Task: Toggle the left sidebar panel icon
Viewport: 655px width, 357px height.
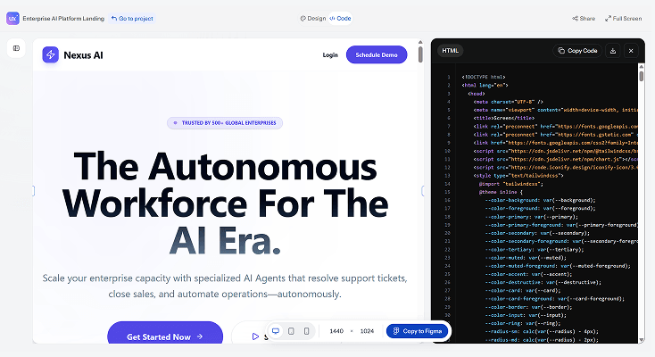Action: coord(16,48)
